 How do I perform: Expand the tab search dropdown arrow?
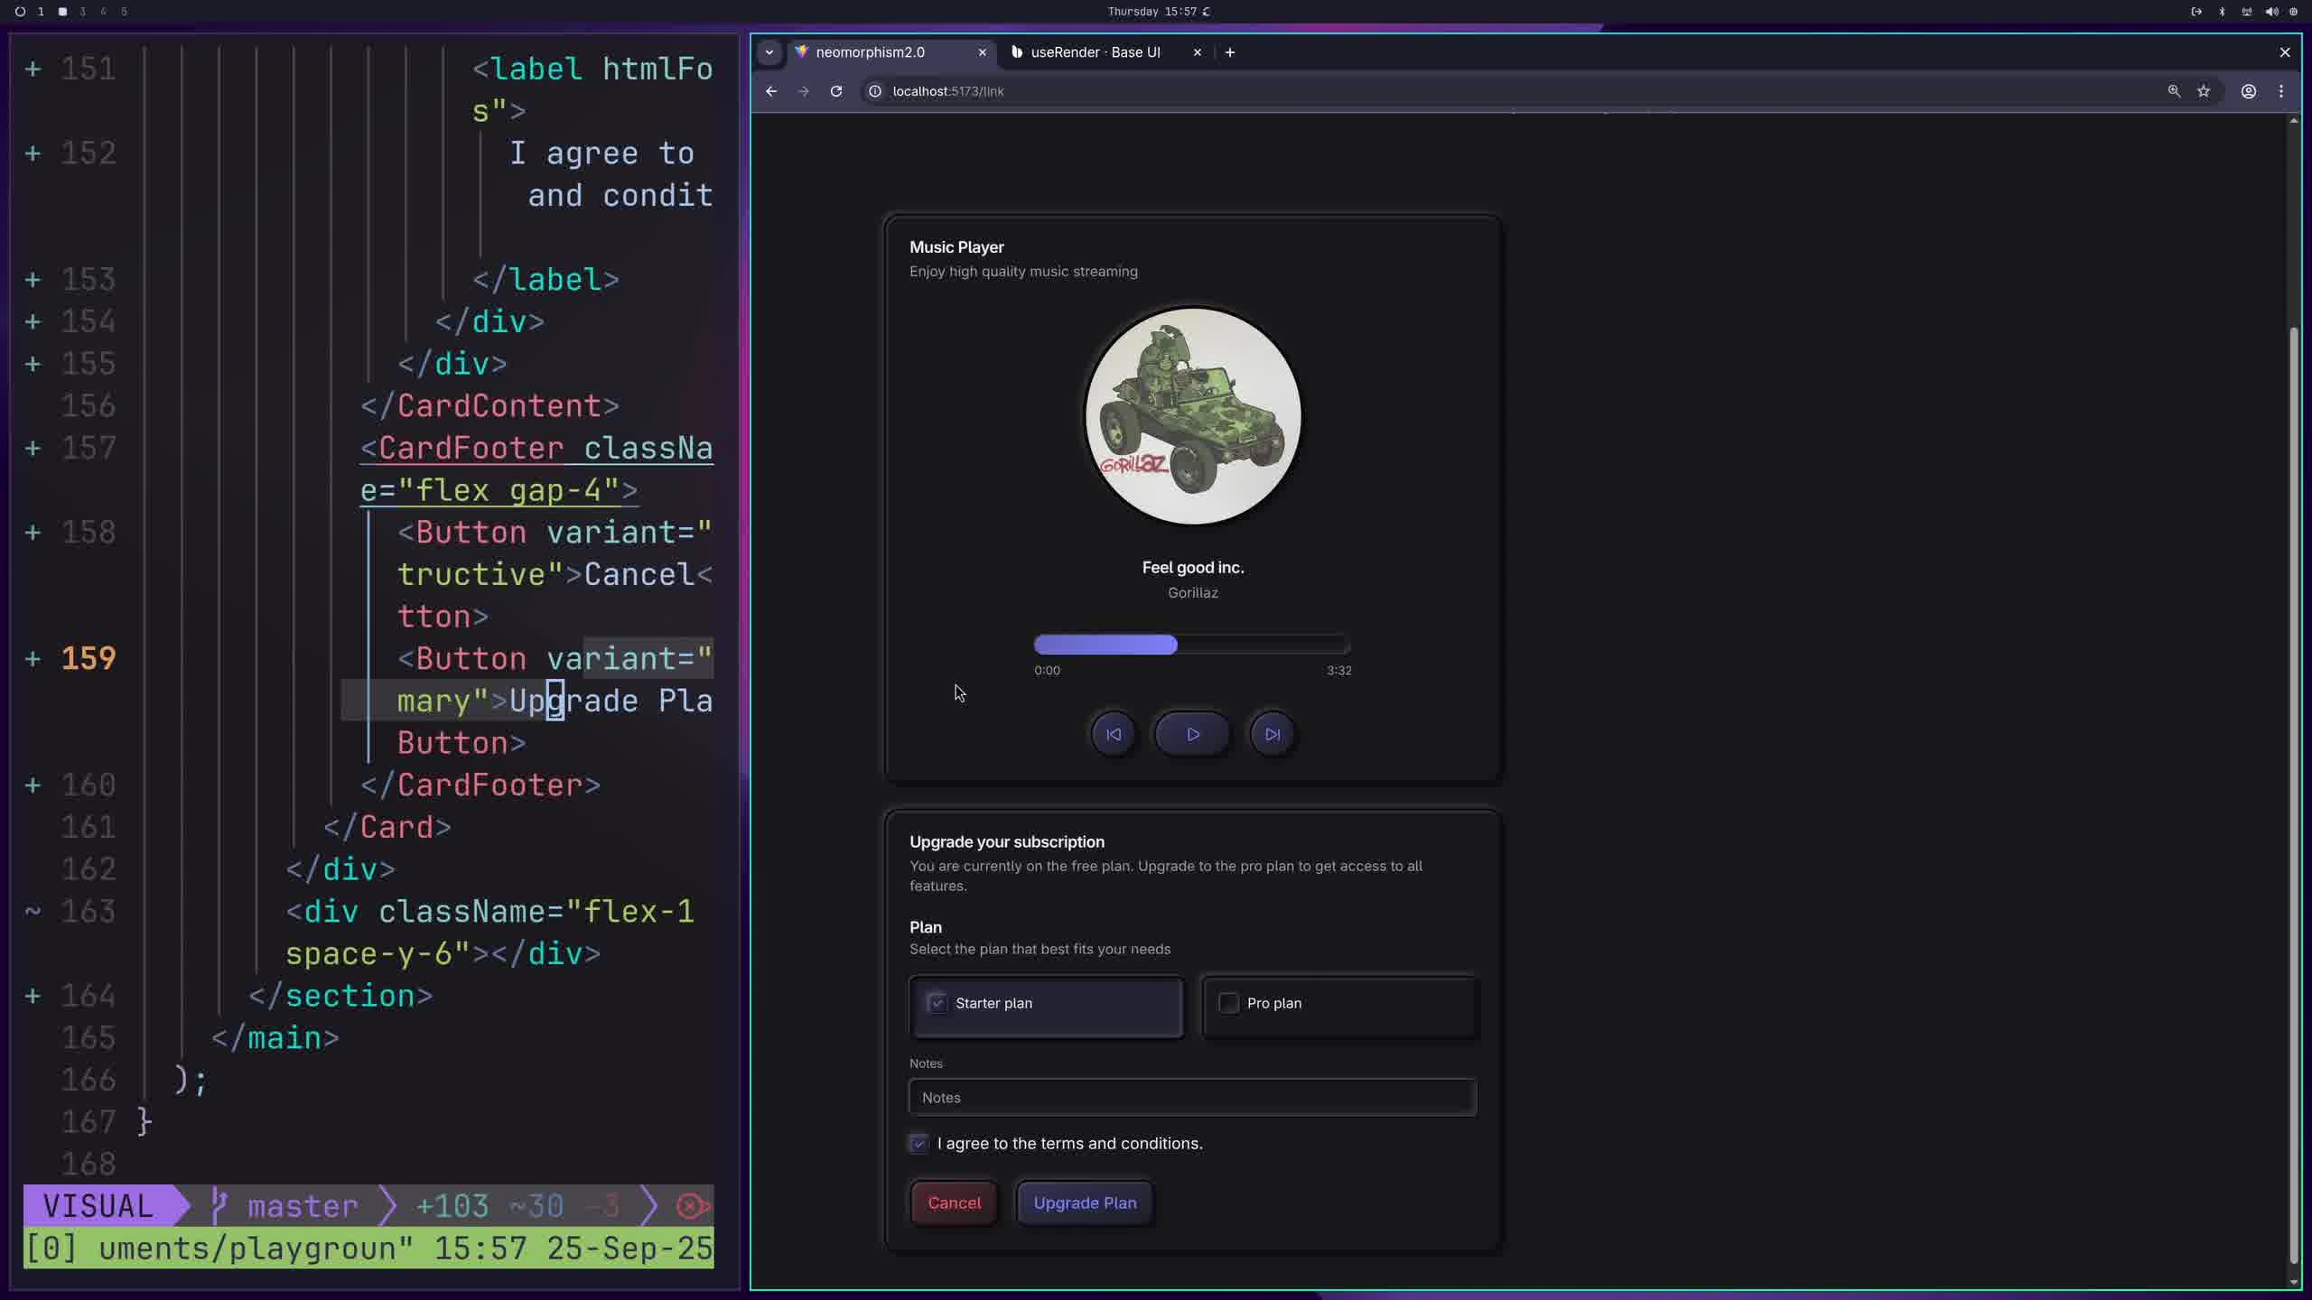click(x=769, y=52)
